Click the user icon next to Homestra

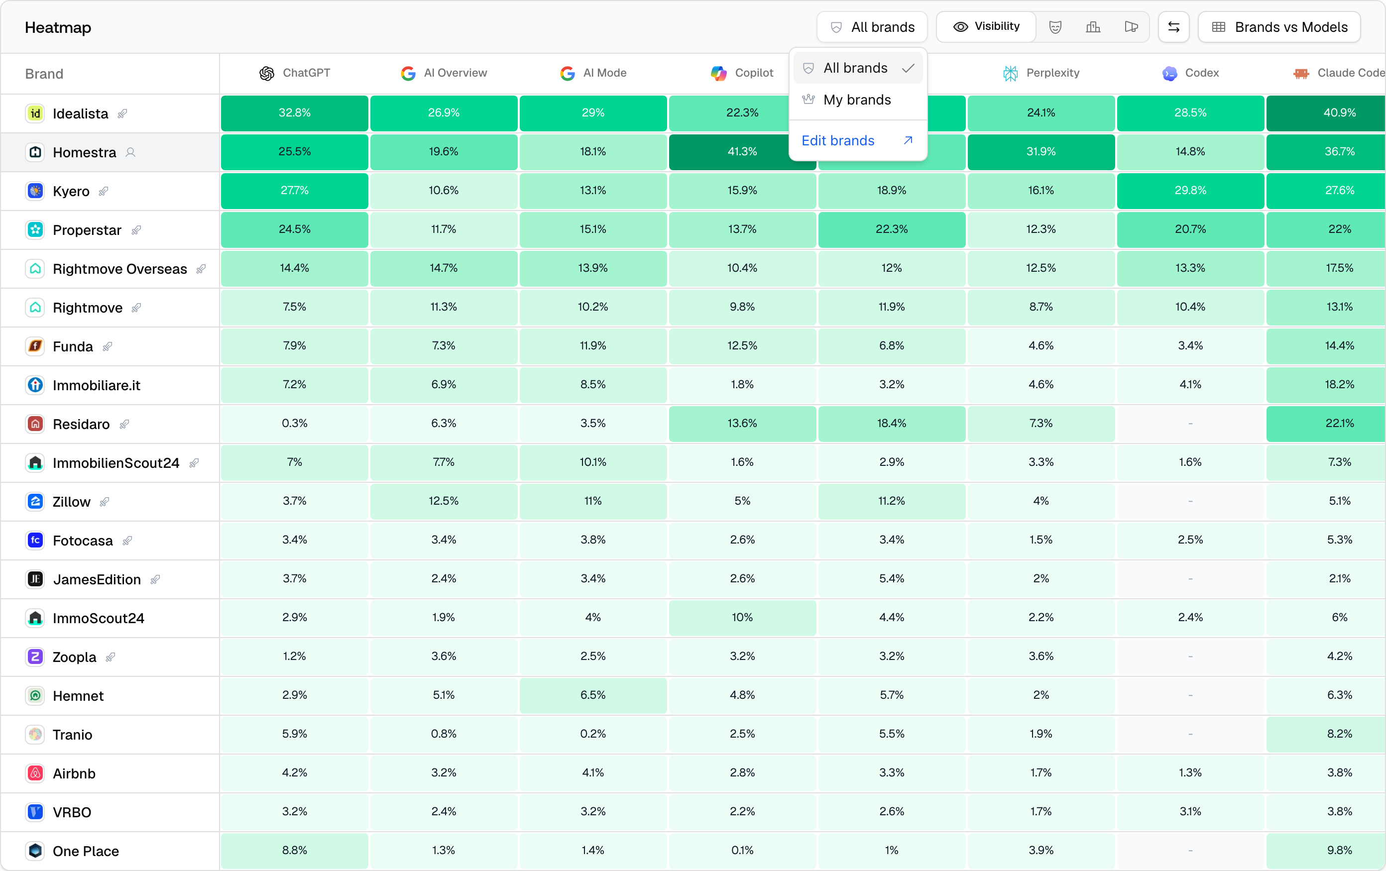click(130, 152)
